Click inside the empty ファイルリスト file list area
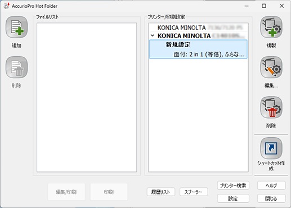The width and height of the screenshot is (291, 208). point(87,97)
